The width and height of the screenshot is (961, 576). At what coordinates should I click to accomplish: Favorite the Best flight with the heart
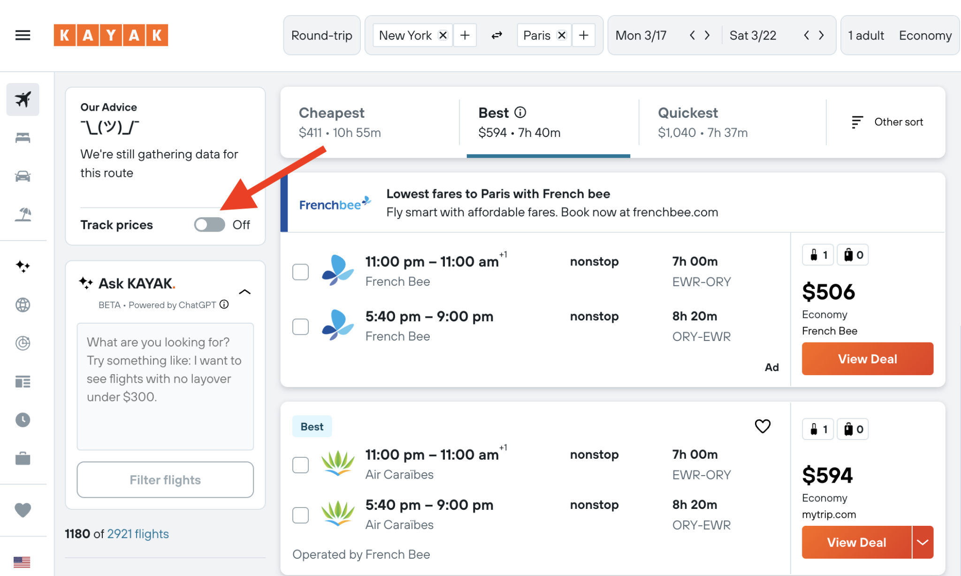pos(763,426)
